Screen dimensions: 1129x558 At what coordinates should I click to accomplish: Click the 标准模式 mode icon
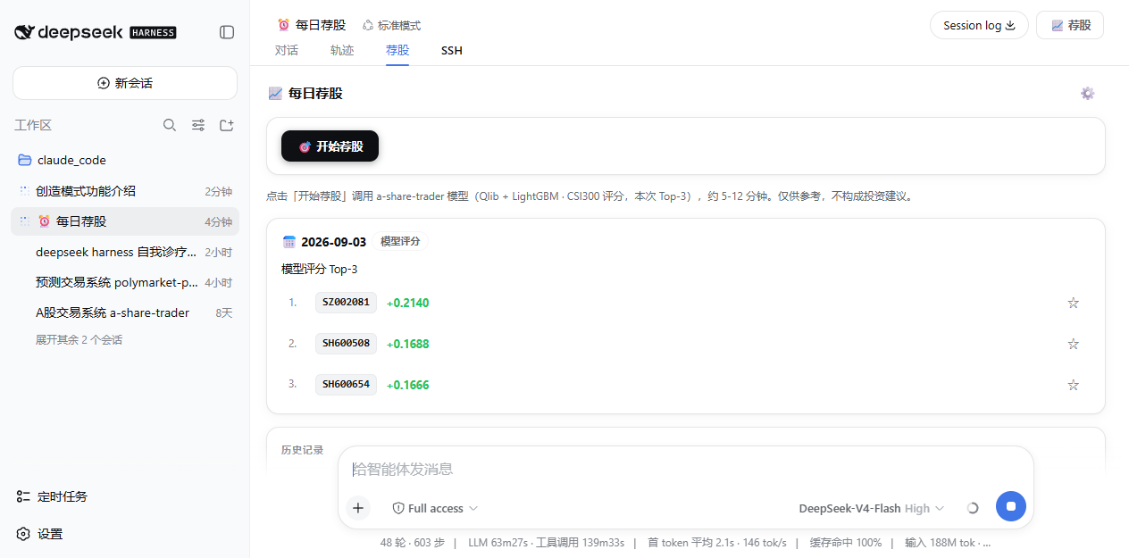click(x=367, y=25)
